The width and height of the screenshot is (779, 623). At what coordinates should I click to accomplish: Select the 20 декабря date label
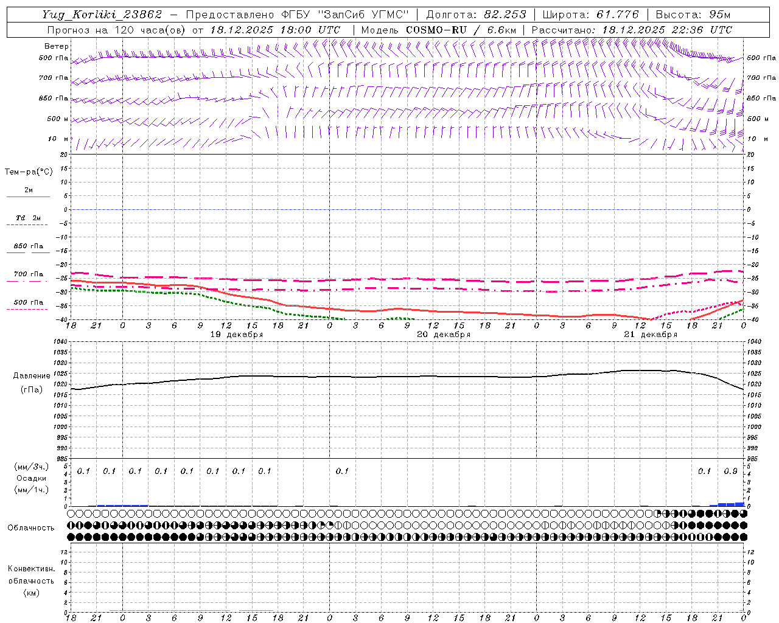coord(443,335)
